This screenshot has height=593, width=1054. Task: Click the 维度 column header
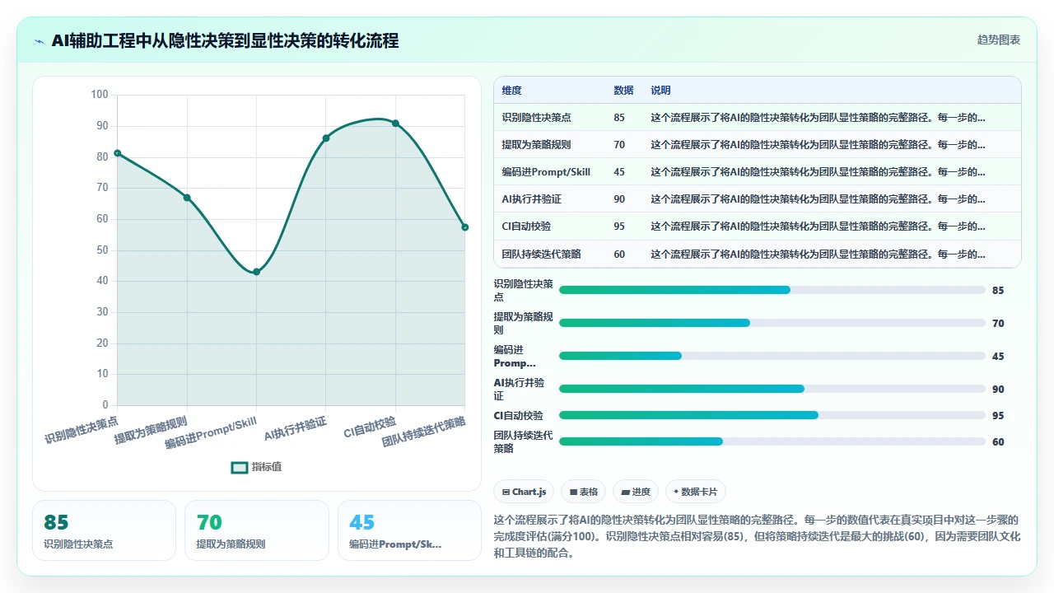[511, 91]
